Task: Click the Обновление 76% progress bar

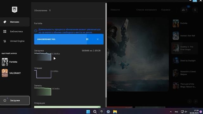Action: tap(69, 39)
